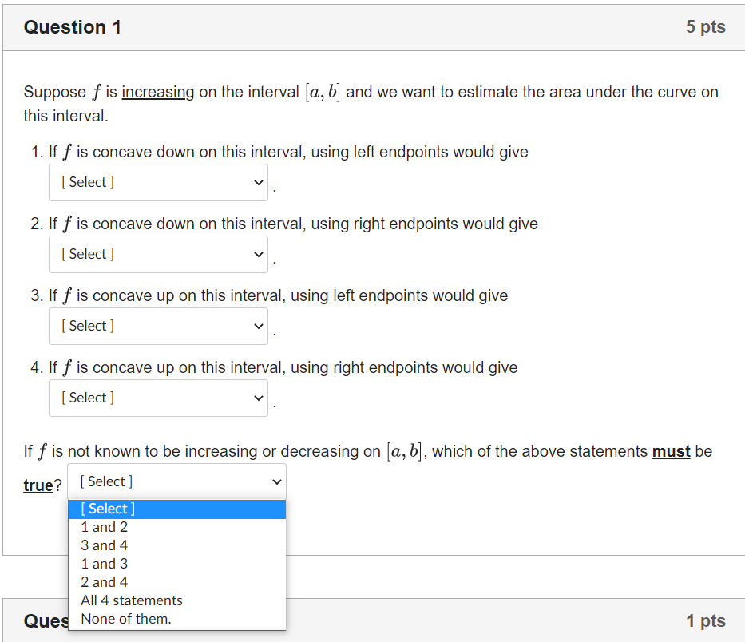Choose the '1 and 3' option
This screenshot has width=745, height=642.
(105, 564)
